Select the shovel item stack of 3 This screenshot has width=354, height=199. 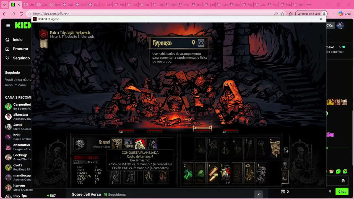(x=213, y=148)
